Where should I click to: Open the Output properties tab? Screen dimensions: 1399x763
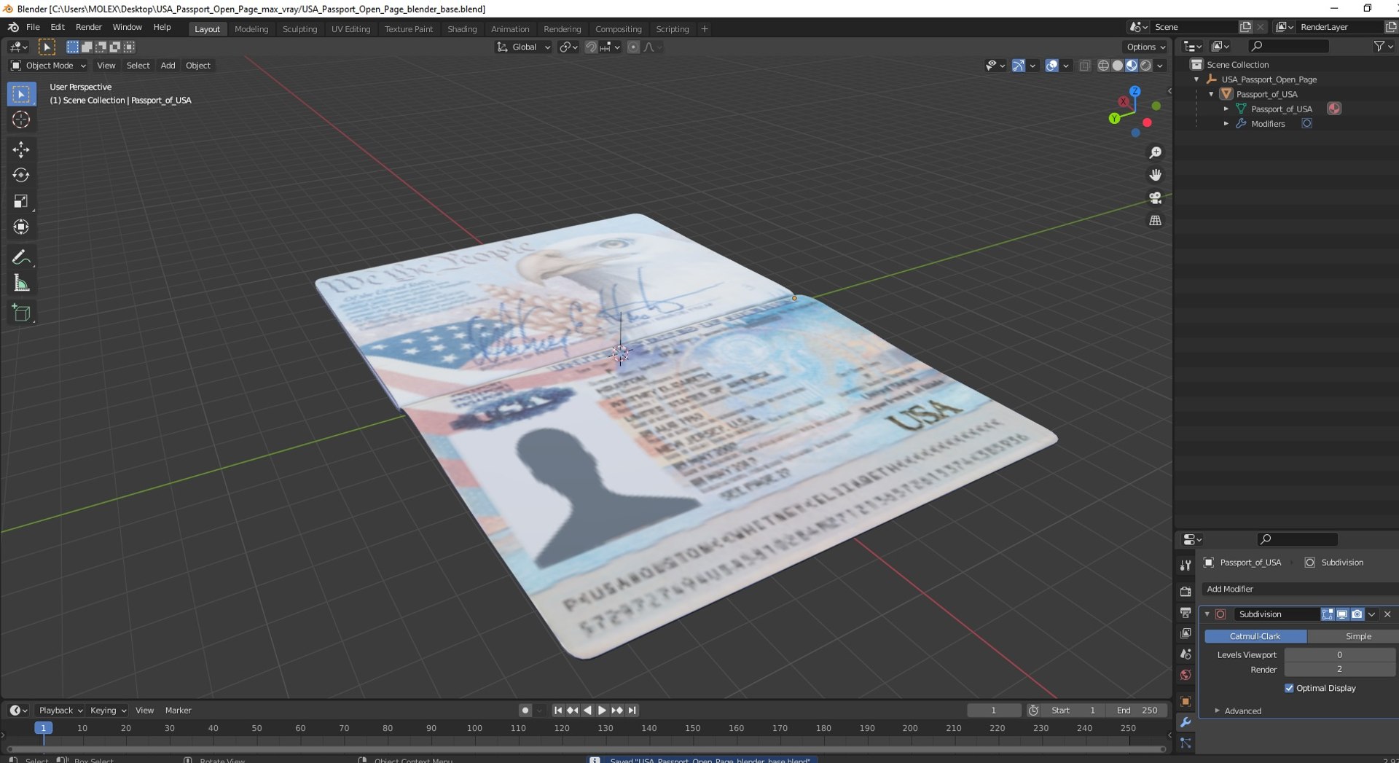point(1186,612)
